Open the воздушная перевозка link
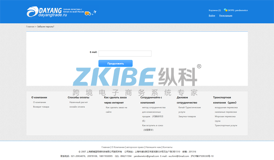274x160 pixels. tap(226, 107)
